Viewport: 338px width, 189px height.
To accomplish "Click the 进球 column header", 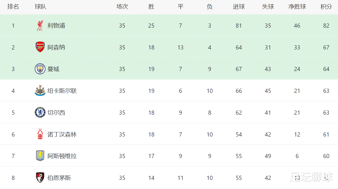I will (239, 7).
